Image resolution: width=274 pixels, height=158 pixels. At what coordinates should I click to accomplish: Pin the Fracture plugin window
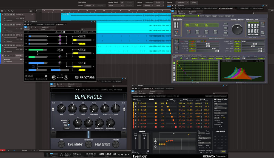92,22
